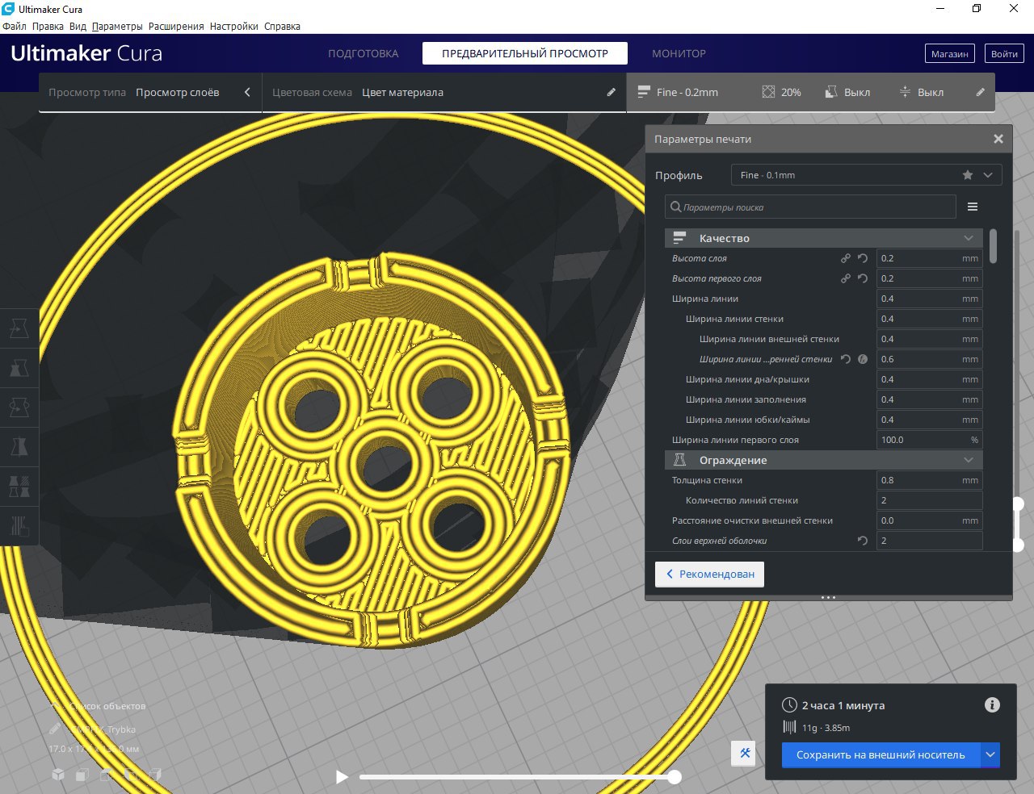Click the Параметры поиска search field
This screenshot has height=794, width=1034.
(x=810, y=207)
